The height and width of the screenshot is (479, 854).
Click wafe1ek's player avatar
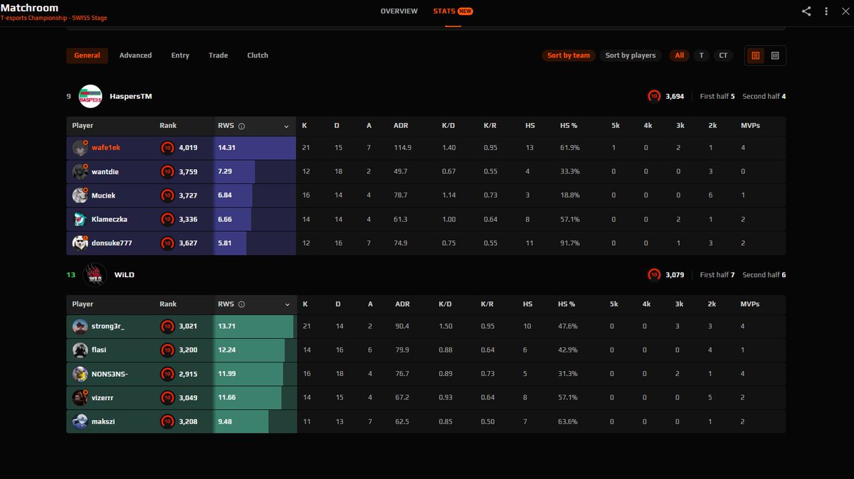(x=80, y=148)
